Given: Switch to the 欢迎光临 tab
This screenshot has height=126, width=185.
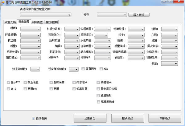Looking at the screenshot, I should 10,22.
